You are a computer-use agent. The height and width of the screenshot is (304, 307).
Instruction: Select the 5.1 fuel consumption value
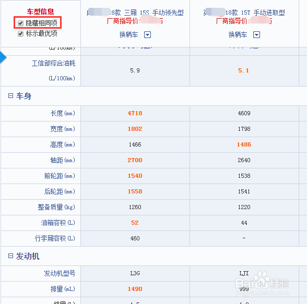click(243, 70)
